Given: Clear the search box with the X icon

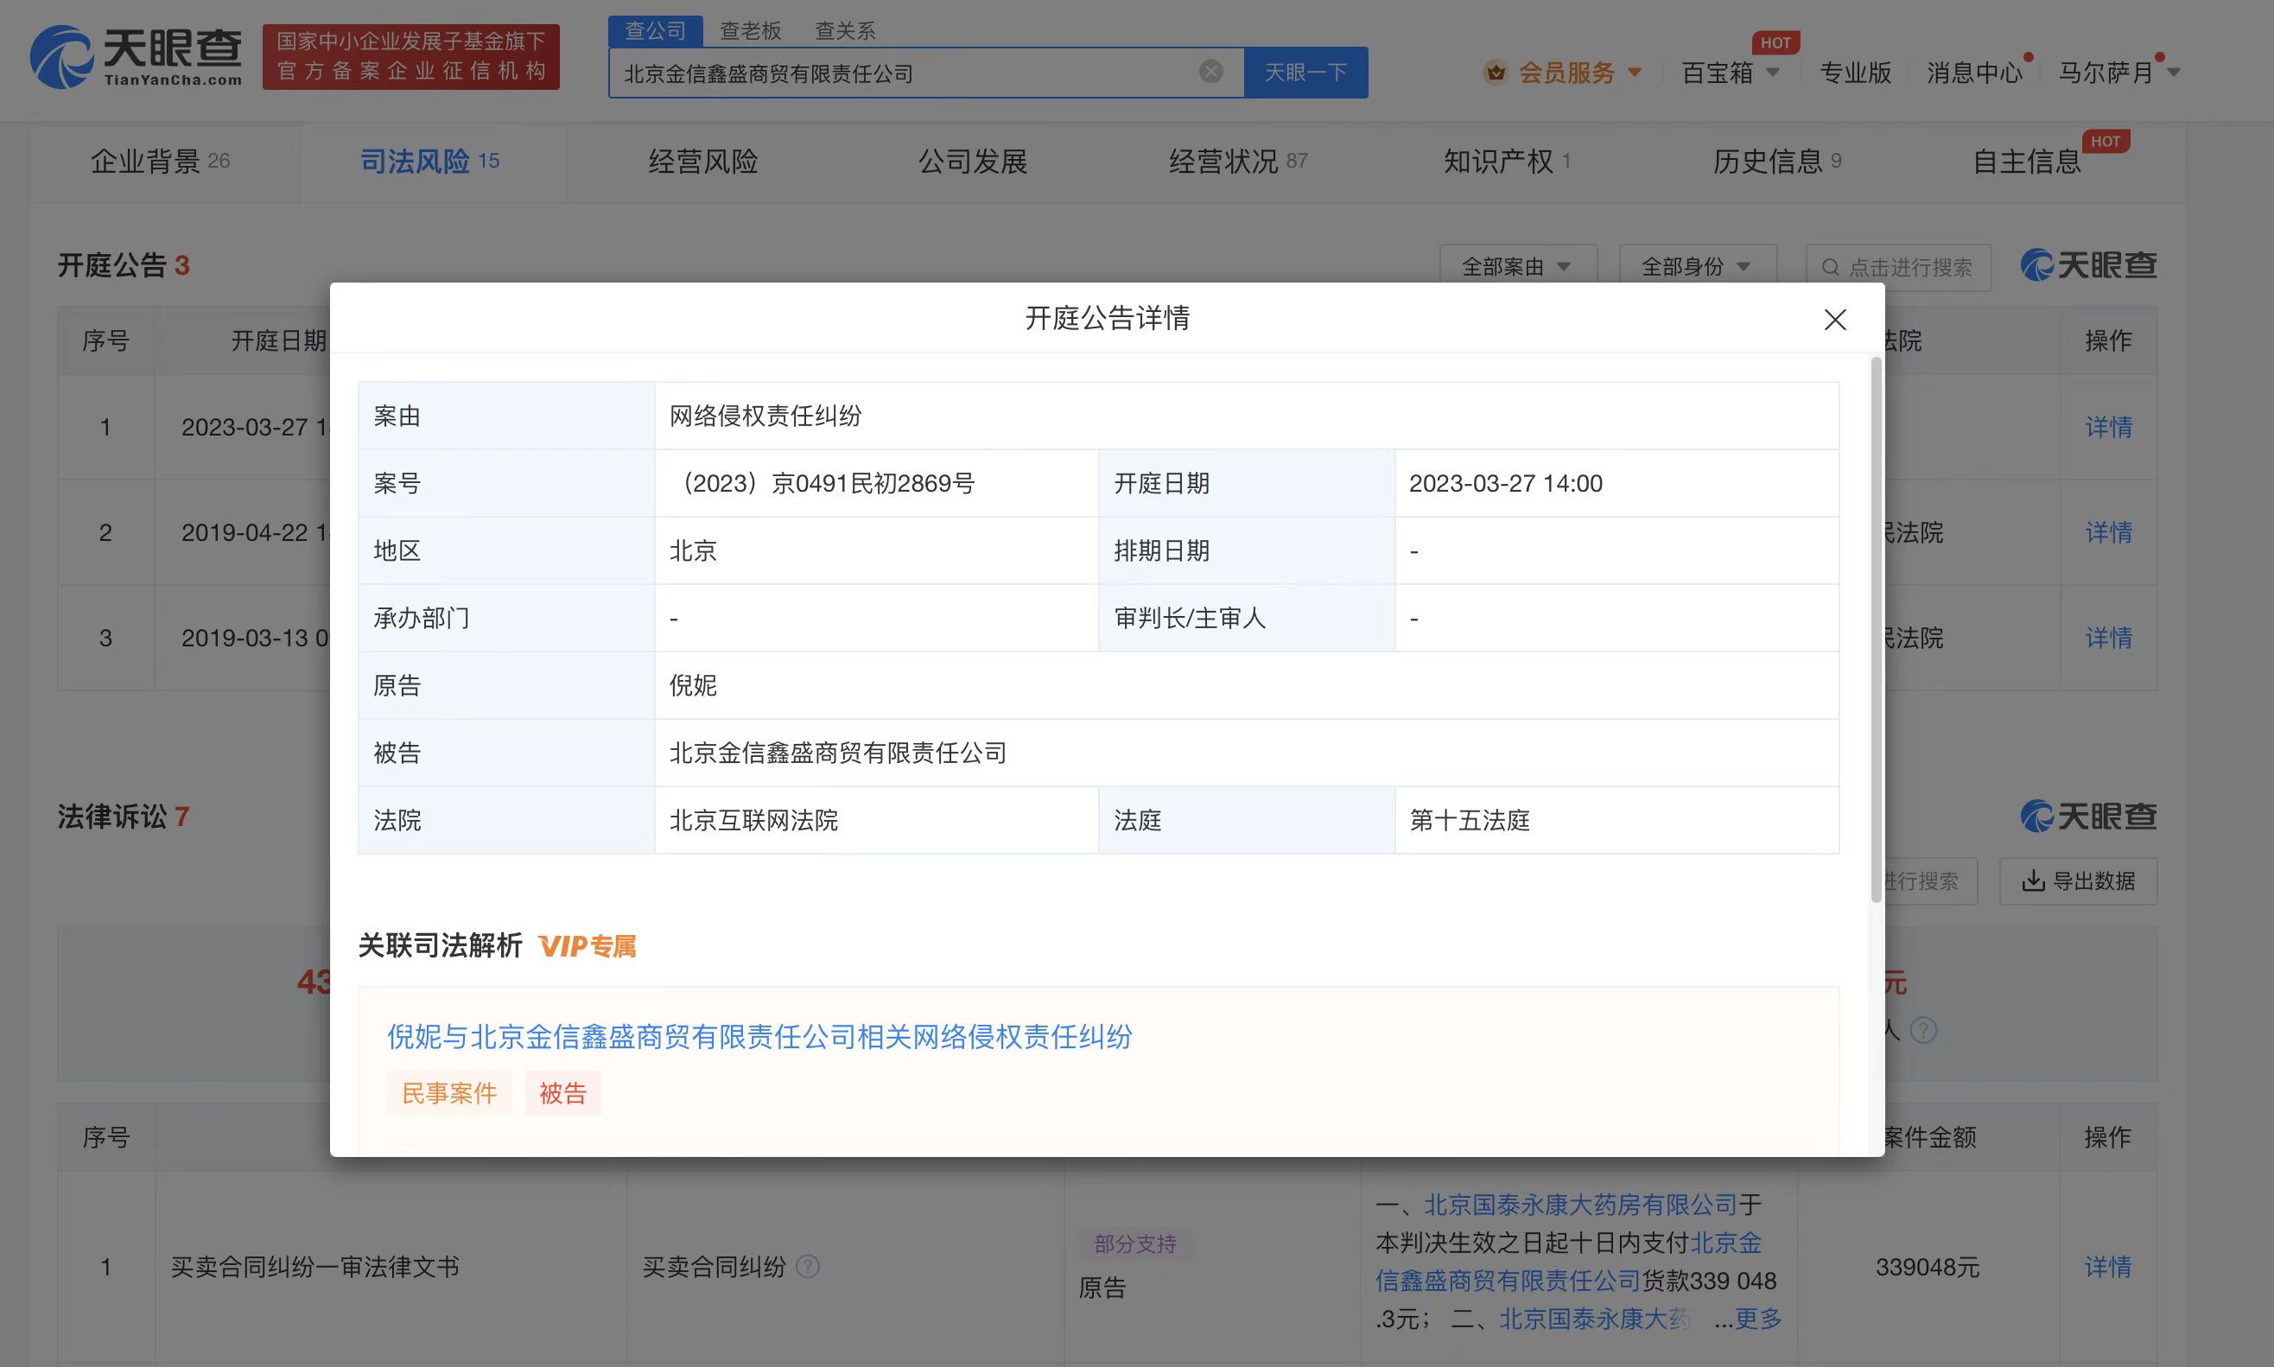Looking at the screenshot, I should [1211, 72].
